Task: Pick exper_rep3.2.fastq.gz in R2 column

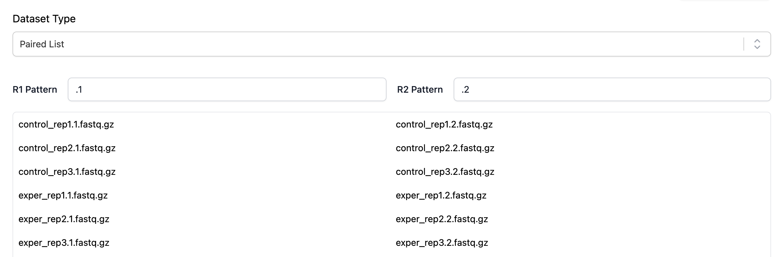Action: 442,243
